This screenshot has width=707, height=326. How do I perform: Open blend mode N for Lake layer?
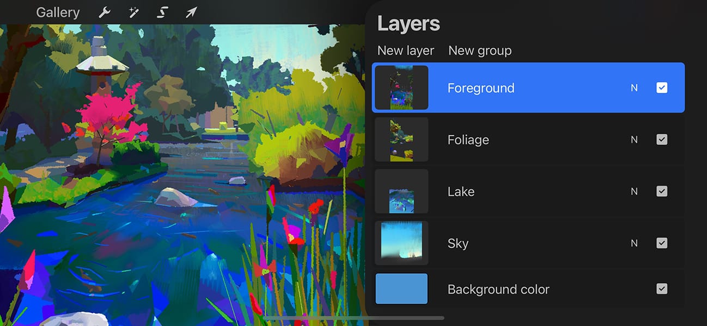(634, 191)
